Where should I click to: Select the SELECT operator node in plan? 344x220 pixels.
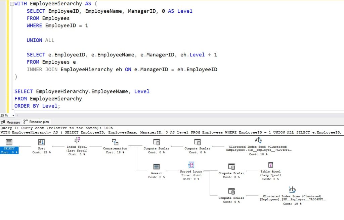pos(9,142)
